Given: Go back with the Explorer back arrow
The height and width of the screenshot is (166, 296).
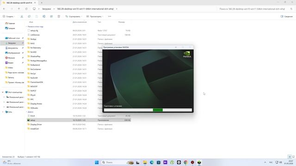Looking at the screenshot, I should coord(4,9).
